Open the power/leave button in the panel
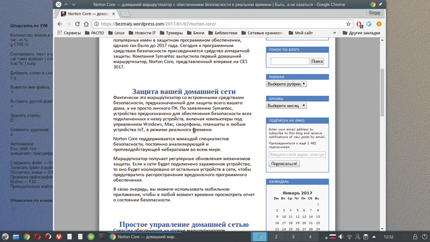Screen dimensions: 430x242 tap(424, 237)
